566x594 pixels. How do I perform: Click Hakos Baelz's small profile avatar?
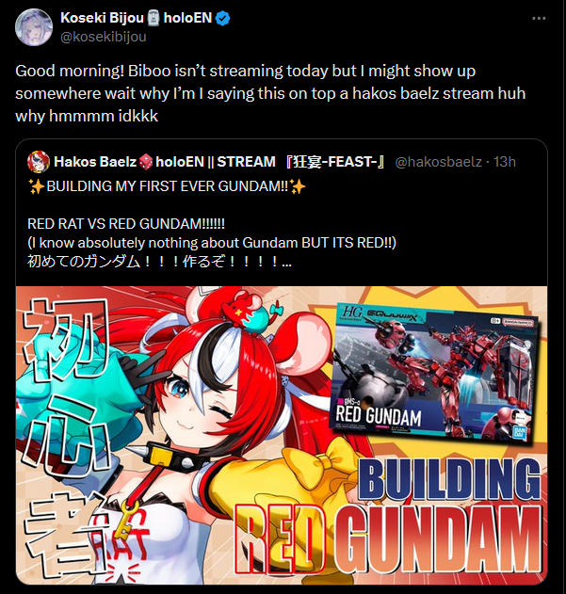click(x=39, y=162)
